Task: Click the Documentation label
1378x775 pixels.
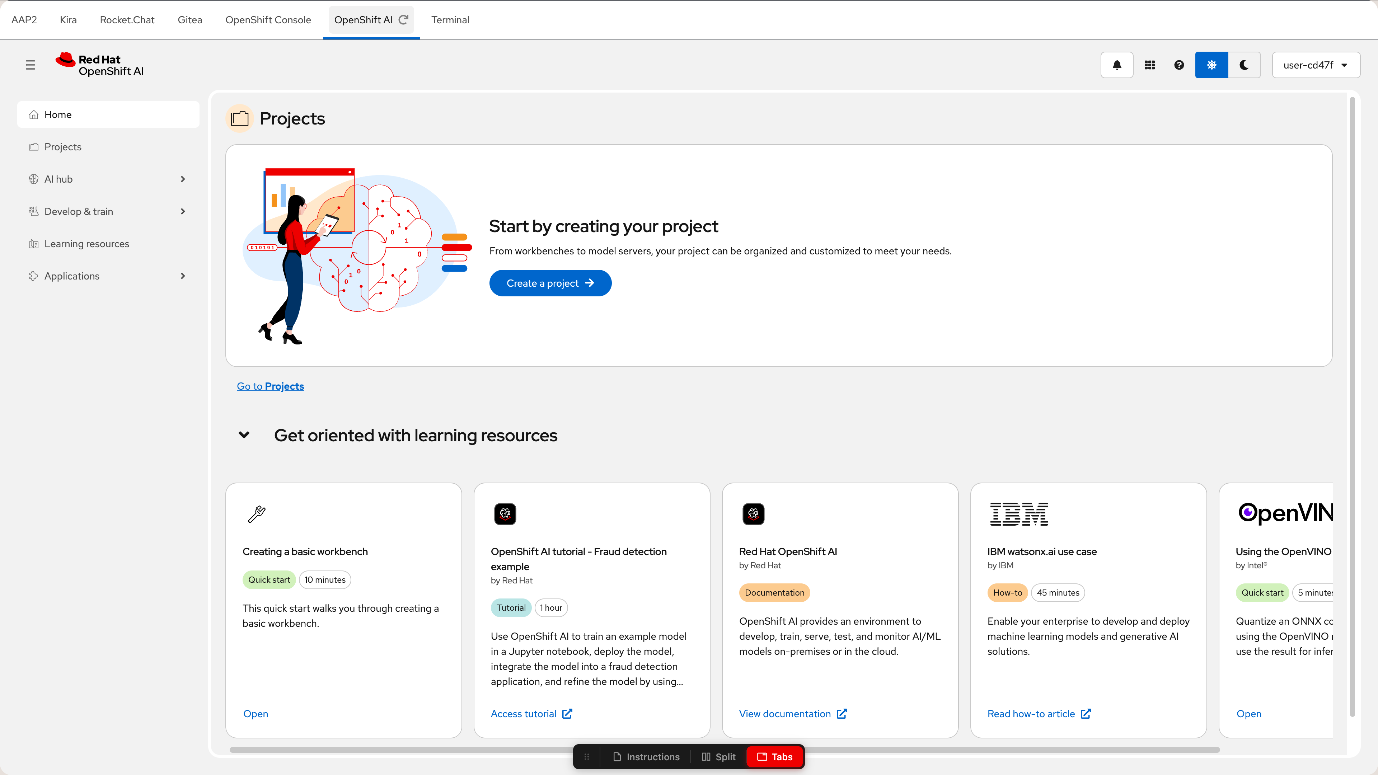Action: [775, 593]
